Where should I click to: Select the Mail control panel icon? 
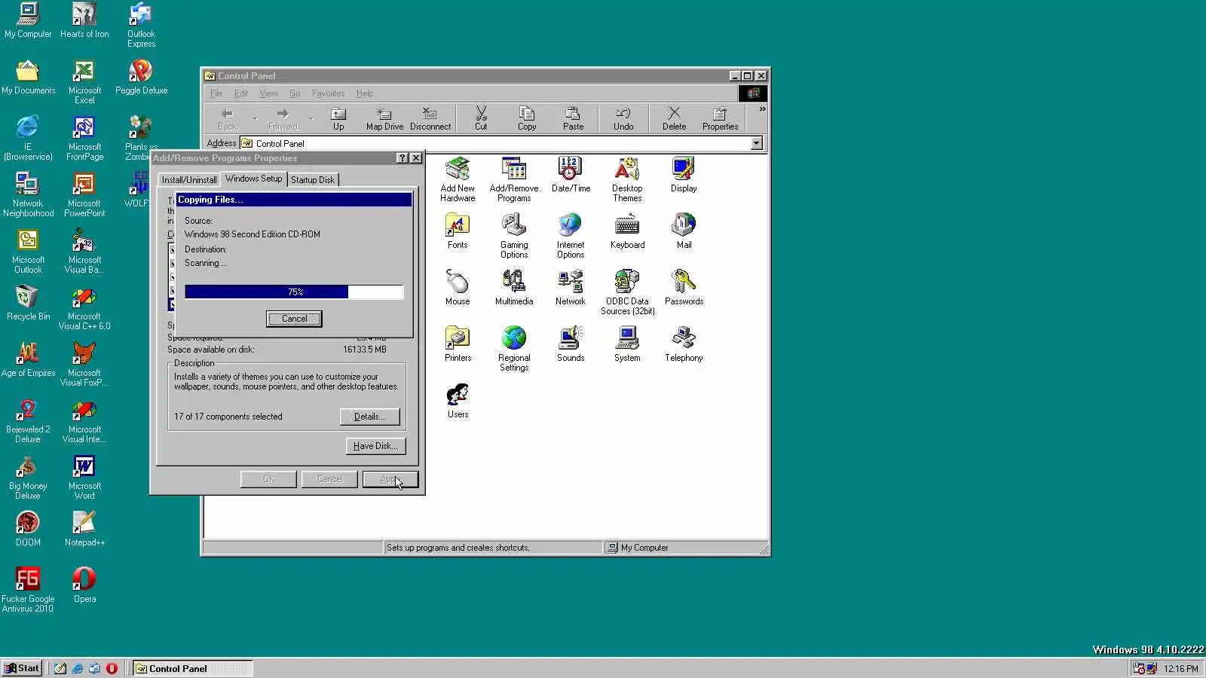[x=684, y=231]
